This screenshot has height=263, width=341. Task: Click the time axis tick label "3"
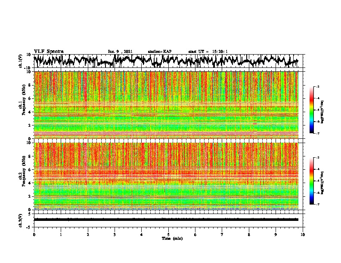[x=115, y=235]
